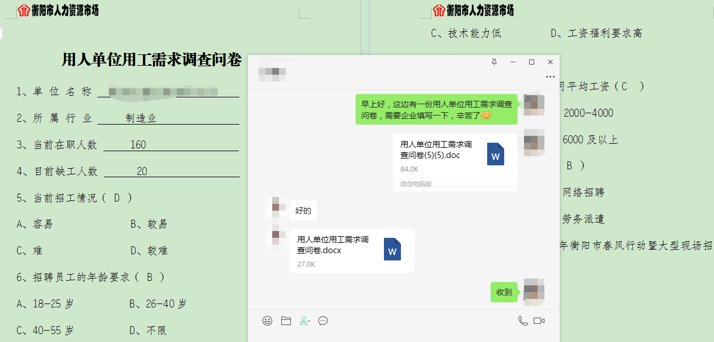Click the green 早上好 message bubble

click(436, 109)
